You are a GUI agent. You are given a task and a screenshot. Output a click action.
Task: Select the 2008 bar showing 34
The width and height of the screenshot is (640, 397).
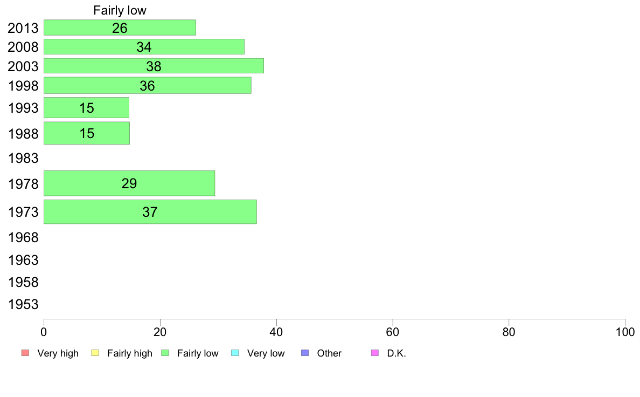tap(144, 46)
